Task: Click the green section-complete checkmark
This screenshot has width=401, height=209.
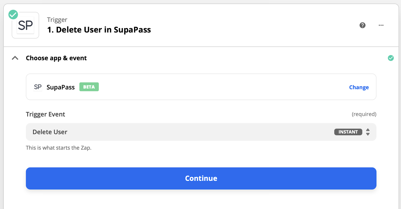Action: pos(391,58)
